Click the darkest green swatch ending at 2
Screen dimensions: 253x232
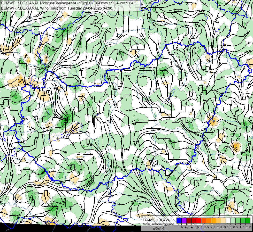coord(248,220)
